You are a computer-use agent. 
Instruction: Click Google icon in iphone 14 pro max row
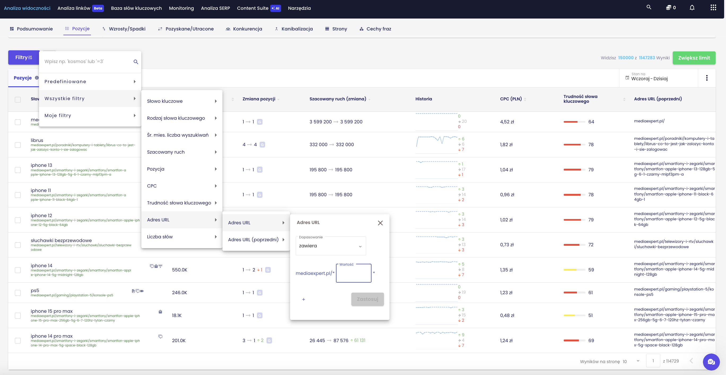pyautogui.click(x=269, y=341)
